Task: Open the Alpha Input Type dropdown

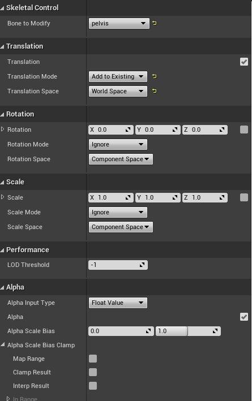Action: point(118,303)
